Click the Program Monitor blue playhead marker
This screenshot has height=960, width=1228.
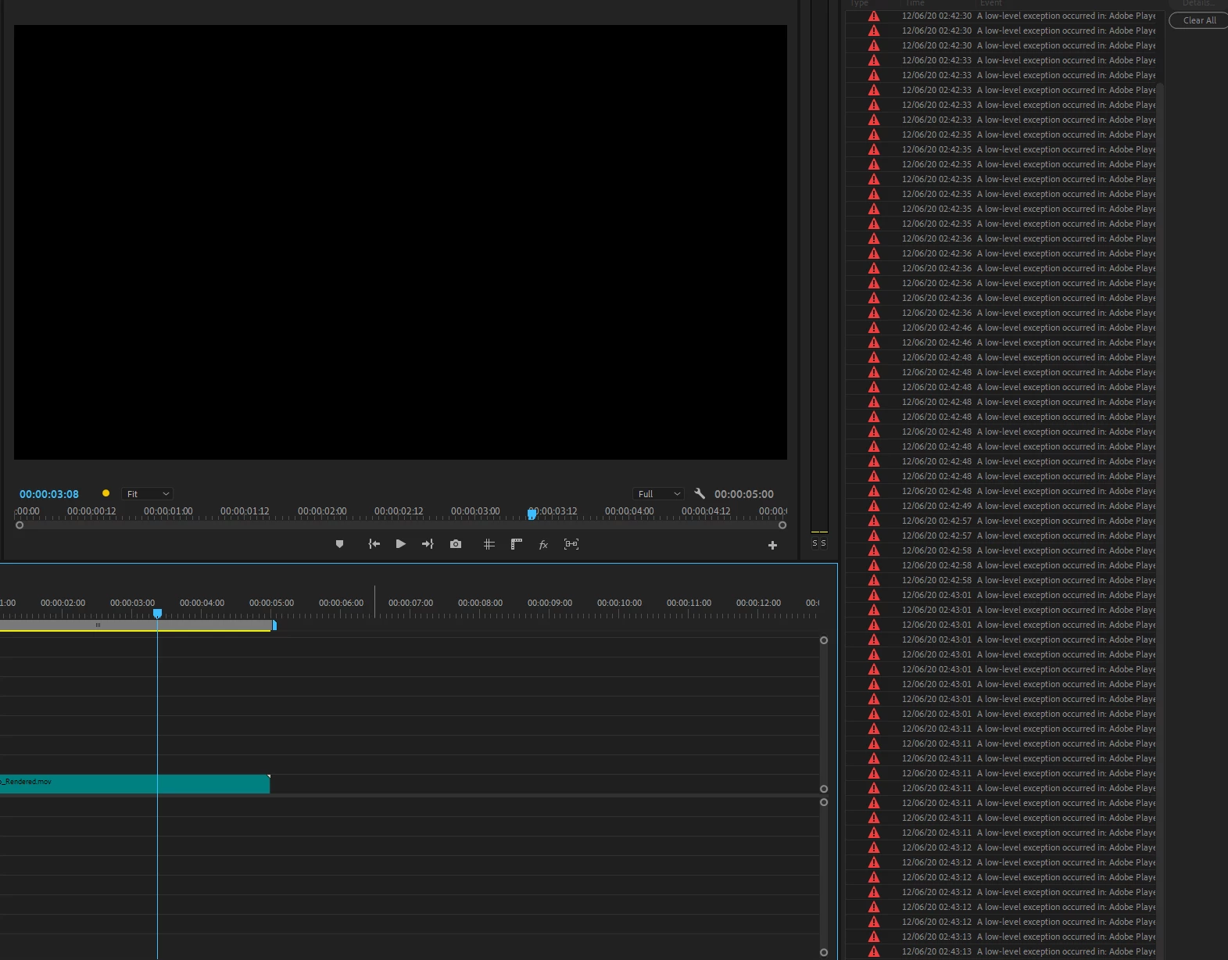pos(532,514)
